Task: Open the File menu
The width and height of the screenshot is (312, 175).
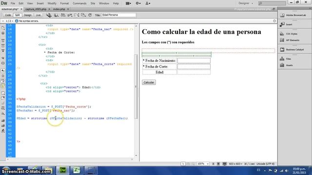Action: tap(13, 3)
